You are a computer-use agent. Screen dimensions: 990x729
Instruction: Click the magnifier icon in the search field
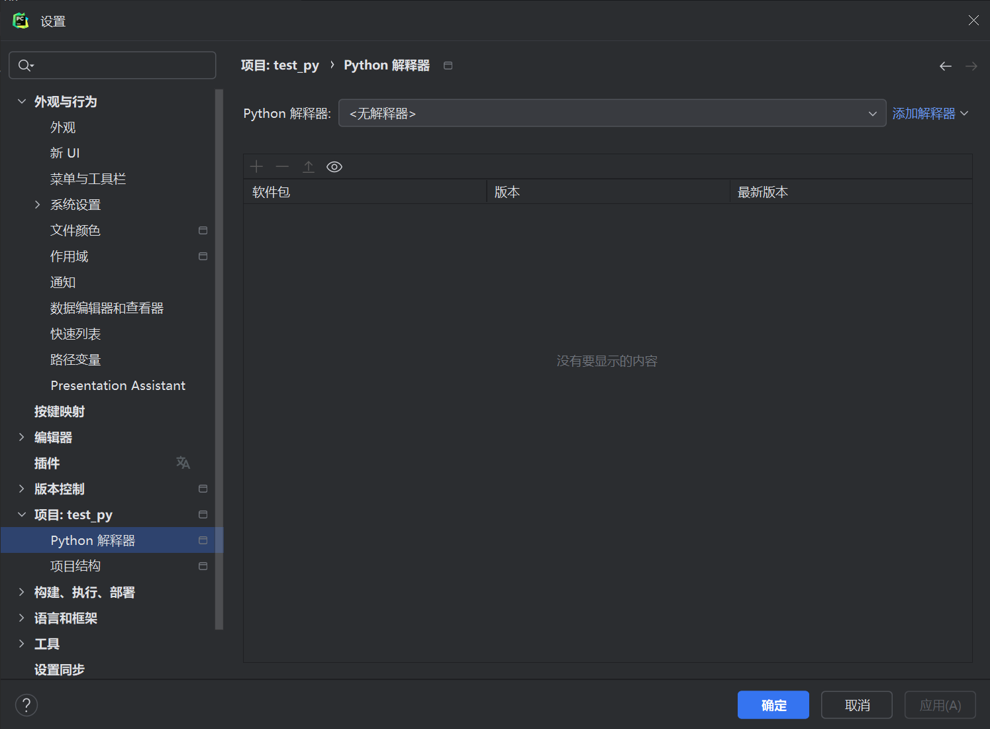click(x=24, y=65)
